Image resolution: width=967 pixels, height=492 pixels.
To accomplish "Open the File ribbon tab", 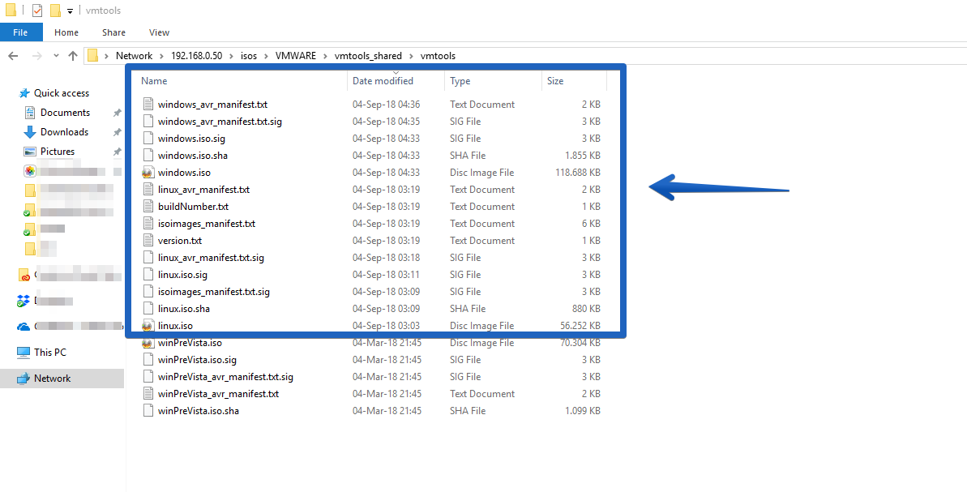I will click(20, 32).
